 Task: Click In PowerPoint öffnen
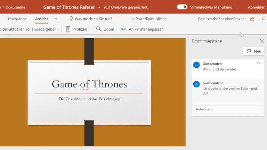[149, 19]
